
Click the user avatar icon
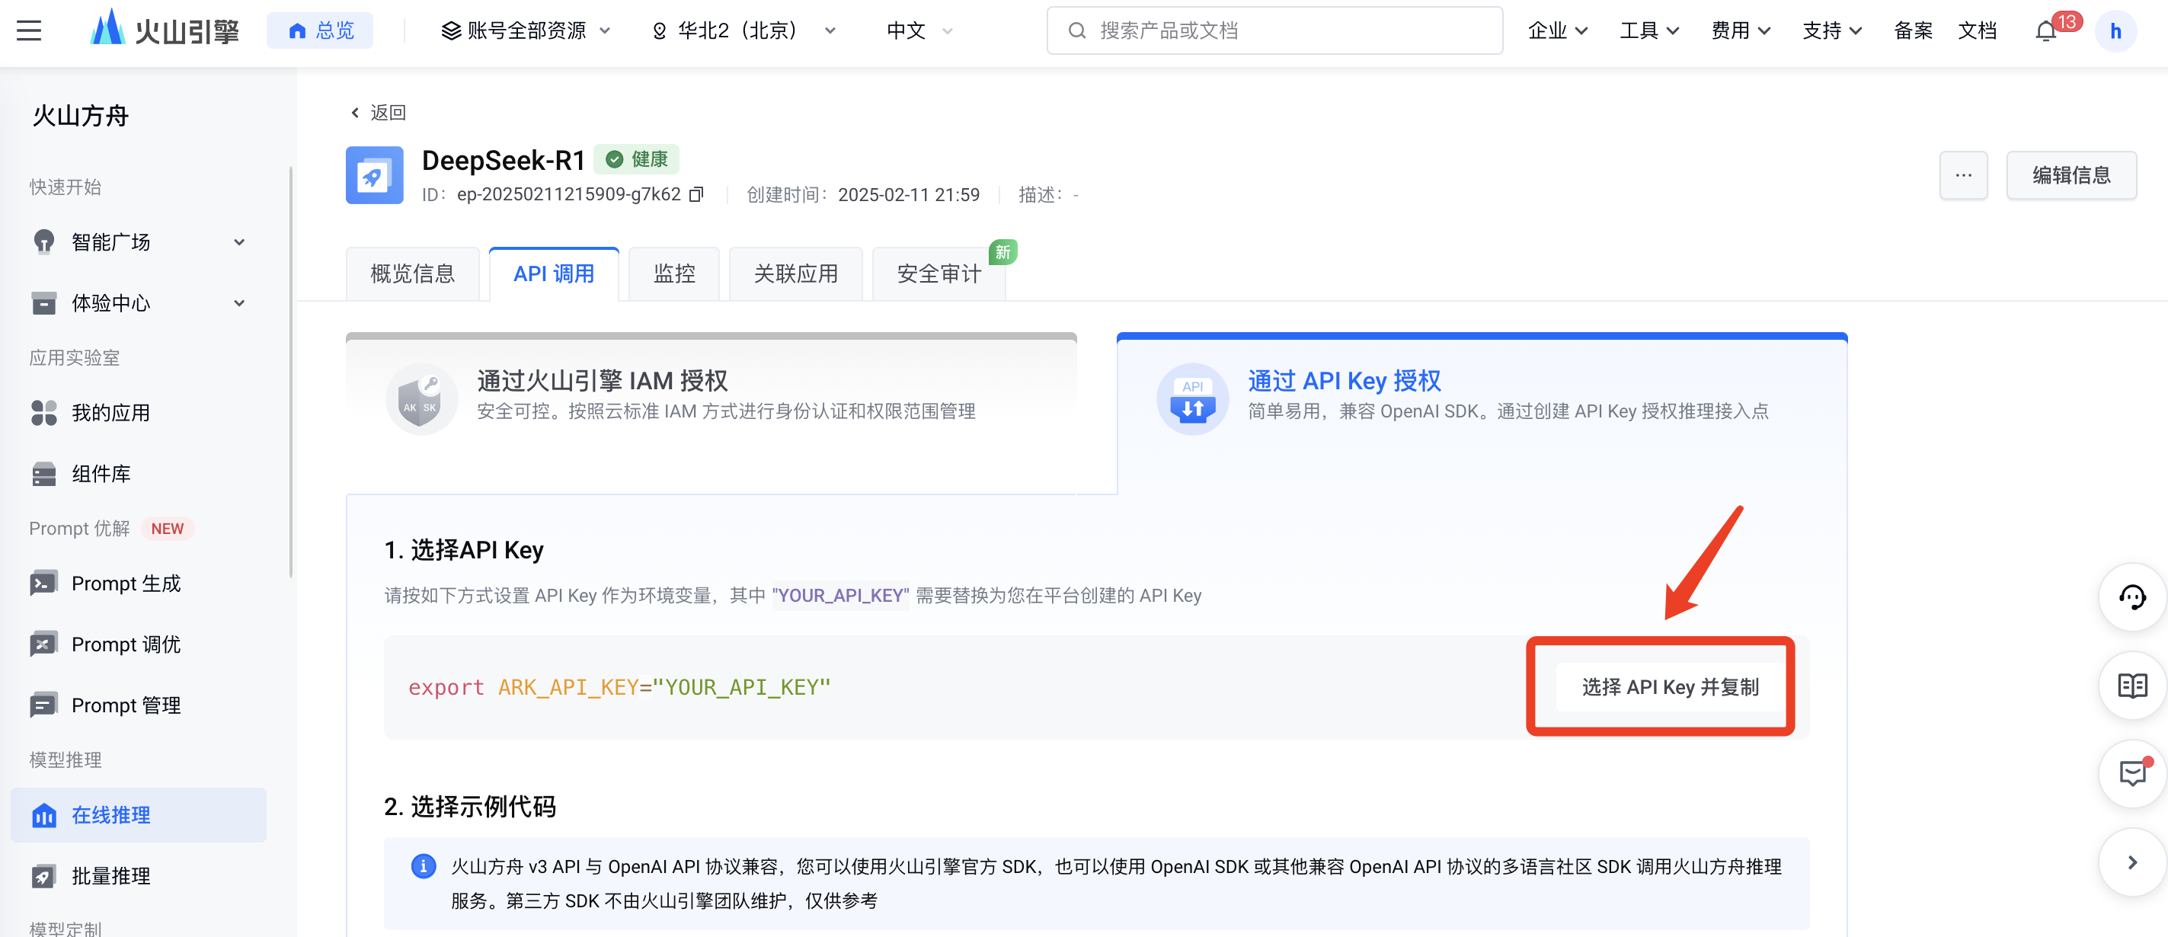click(2115, 31)
